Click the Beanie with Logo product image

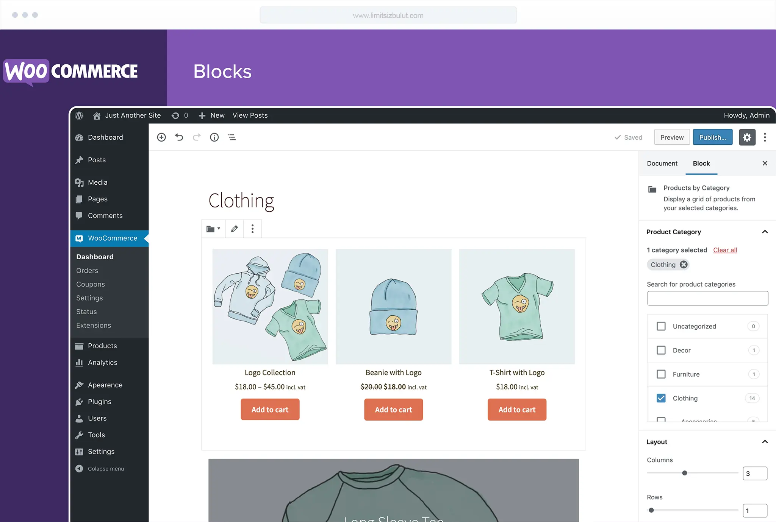click(x=393, y=306)
